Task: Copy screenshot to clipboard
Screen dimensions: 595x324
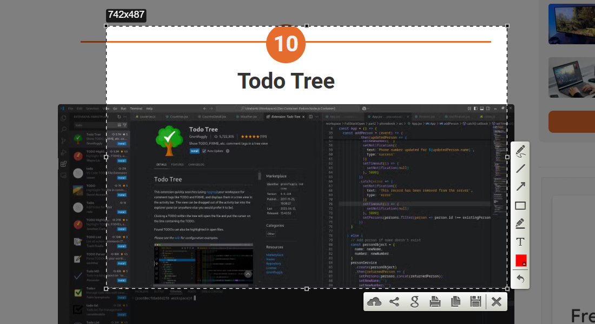Action: pos(455,302)
